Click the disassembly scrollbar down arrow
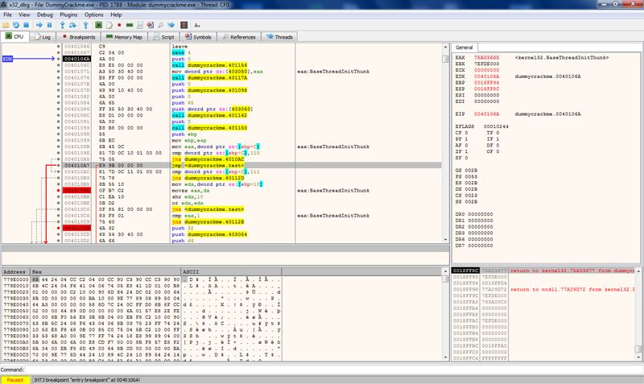This screenshot has height=384, width=644. point(445,240)
